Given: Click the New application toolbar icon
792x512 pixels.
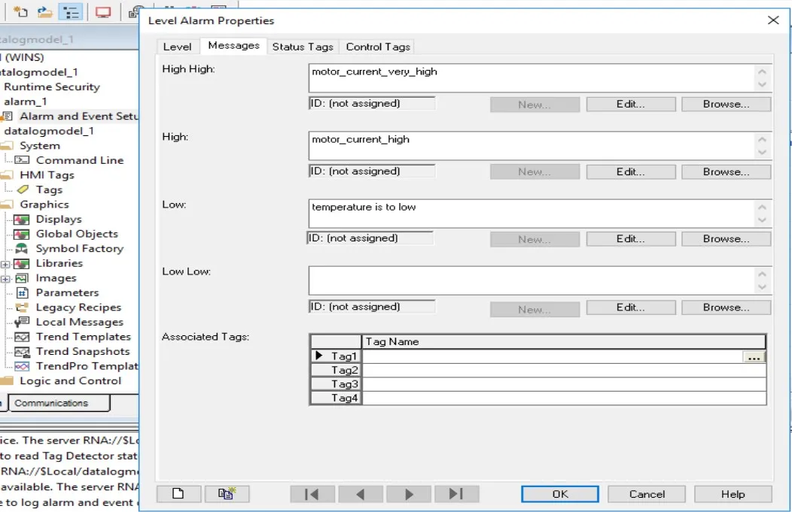Looking at the screenshot, I should pos(20,11).
